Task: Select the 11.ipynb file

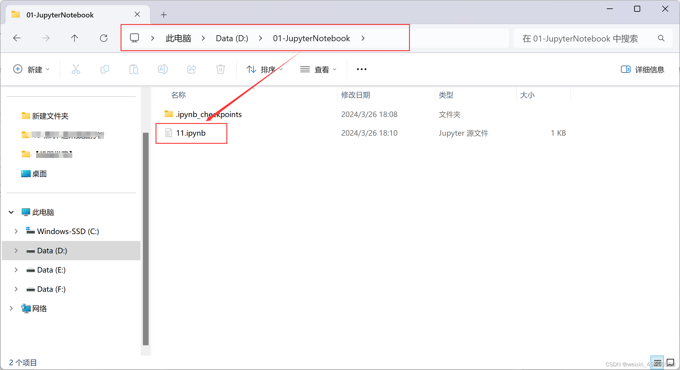Action: point(191,133)
